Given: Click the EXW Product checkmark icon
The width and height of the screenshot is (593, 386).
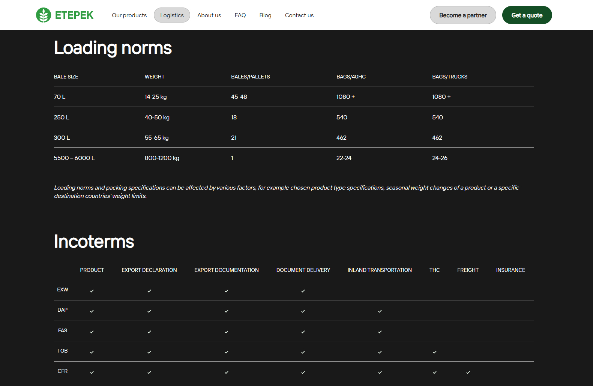Looking at the screenshot, I should click(92, 291).
